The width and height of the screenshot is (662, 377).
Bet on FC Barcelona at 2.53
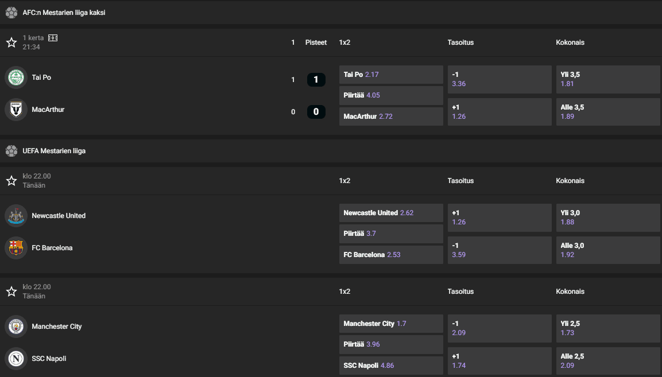click(391, 255)
